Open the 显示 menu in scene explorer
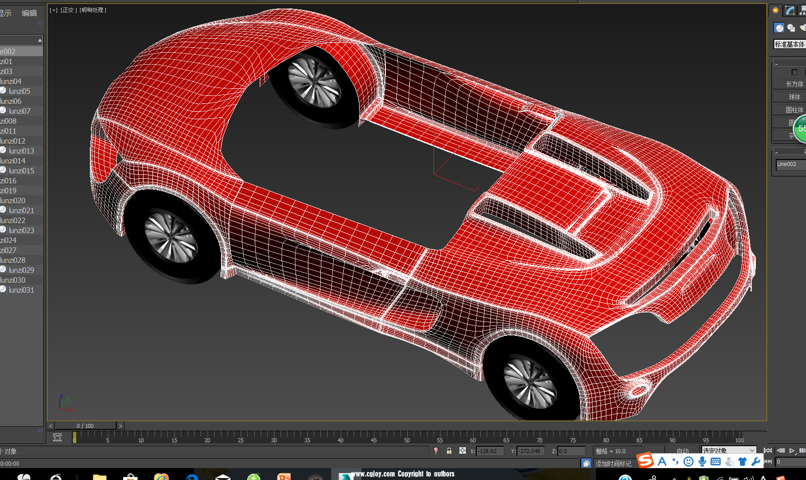The width and height of the screenshot is (806, 480). click(x=5, y=13)
